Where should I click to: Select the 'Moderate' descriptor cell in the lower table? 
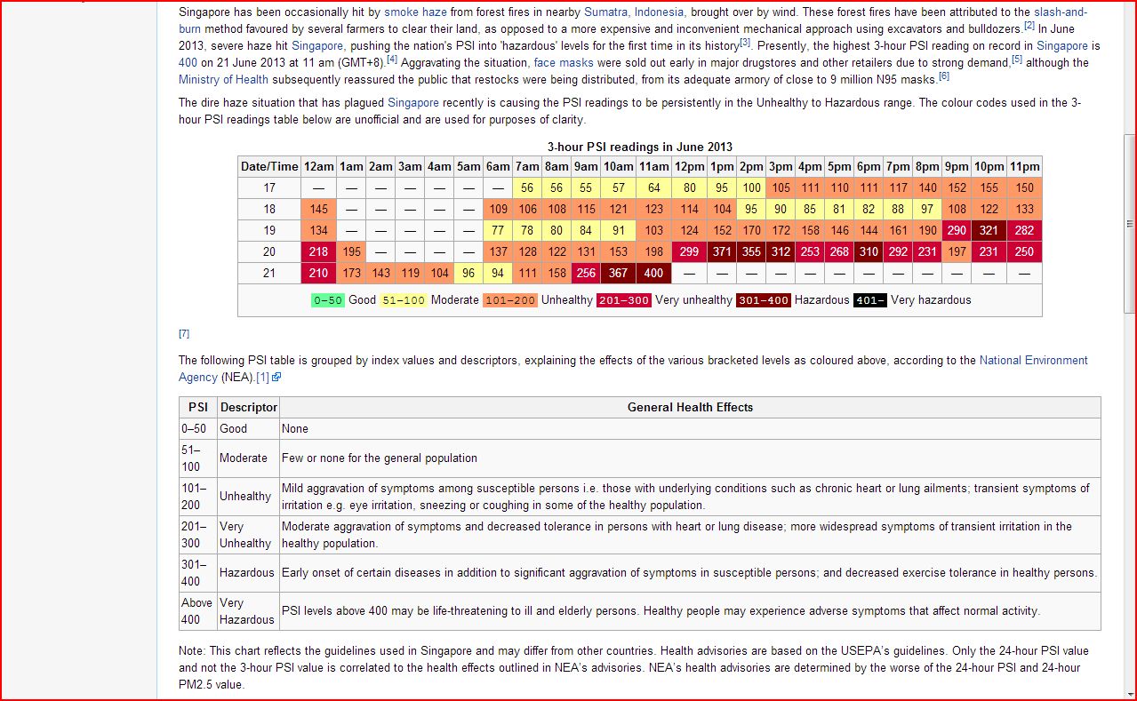click(x=249, y=458)
